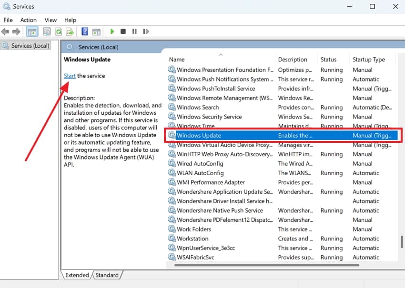This screenshot has height=288, width=405.
Task: Click Manual startup type of Work Folders
Action: pyautogui.click(x=363, y=229)
